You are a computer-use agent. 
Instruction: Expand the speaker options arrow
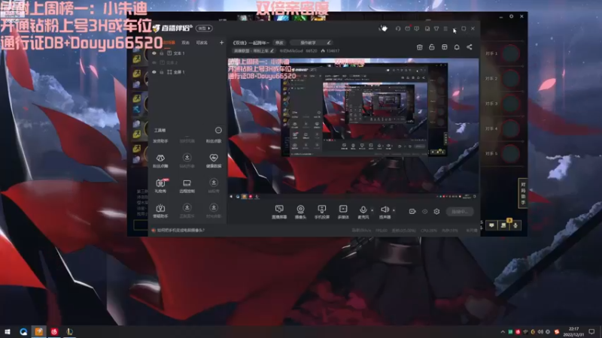[x=394, y=210]
